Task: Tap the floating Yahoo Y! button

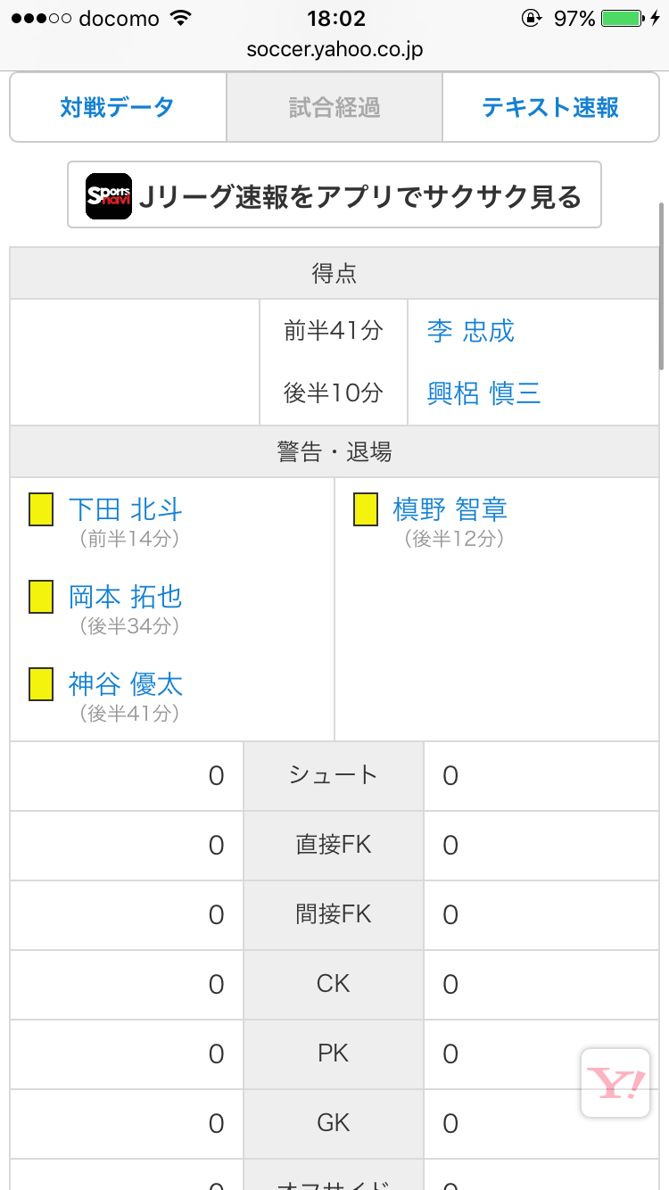Action: click(x=615, y=1083)
